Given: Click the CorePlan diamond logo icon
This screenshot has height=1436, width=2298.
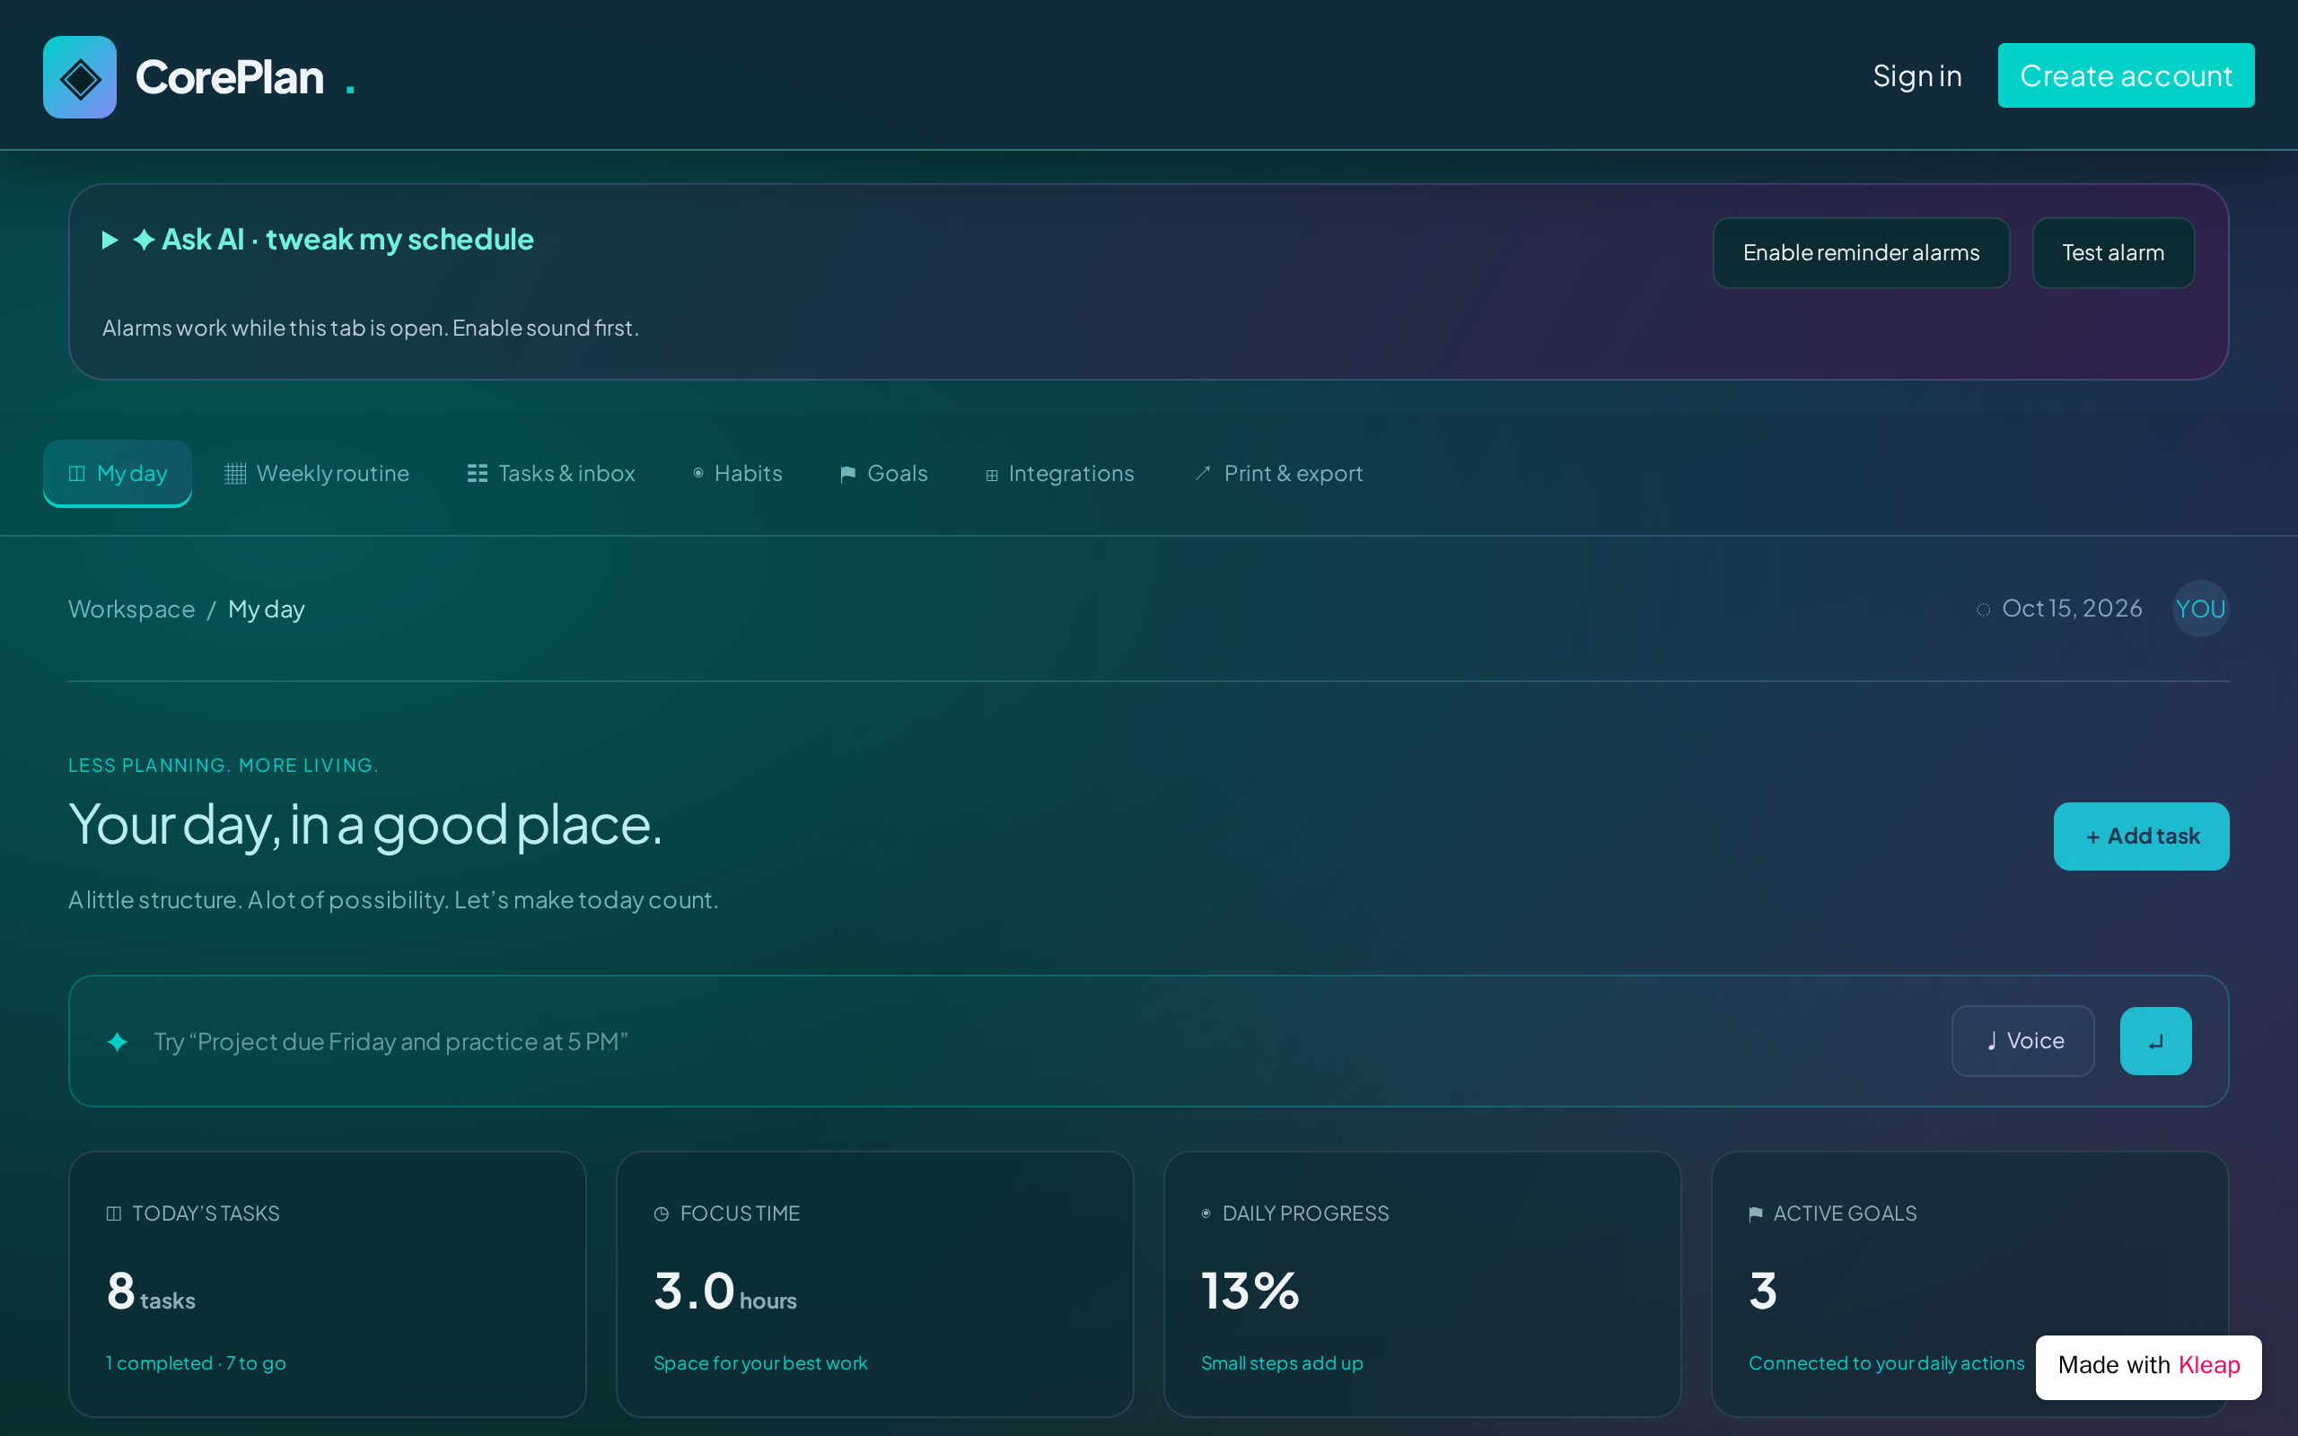Looking at the screenshot, I should pos(80,77).
